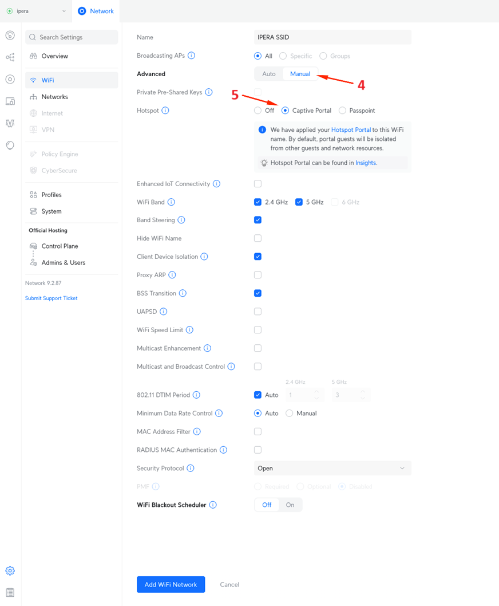Switch to the Network tab at top

[x=96, y=10]
